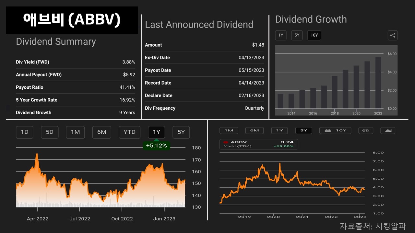Select 1Y range on yield chart

279,130
